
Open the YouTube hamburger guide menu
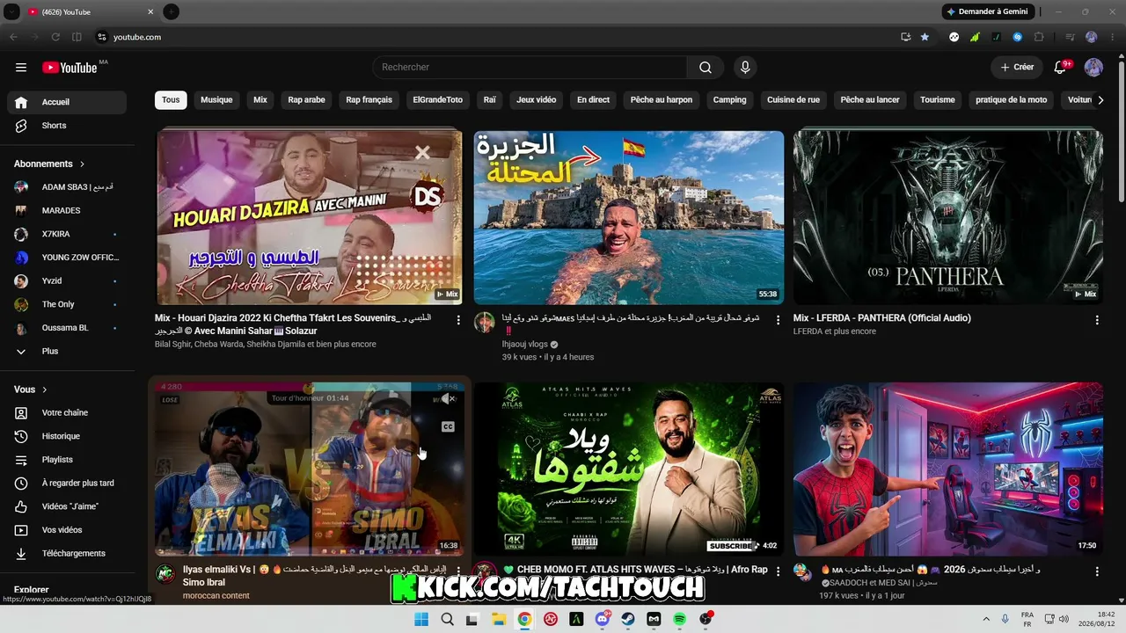tap(21, 68)
